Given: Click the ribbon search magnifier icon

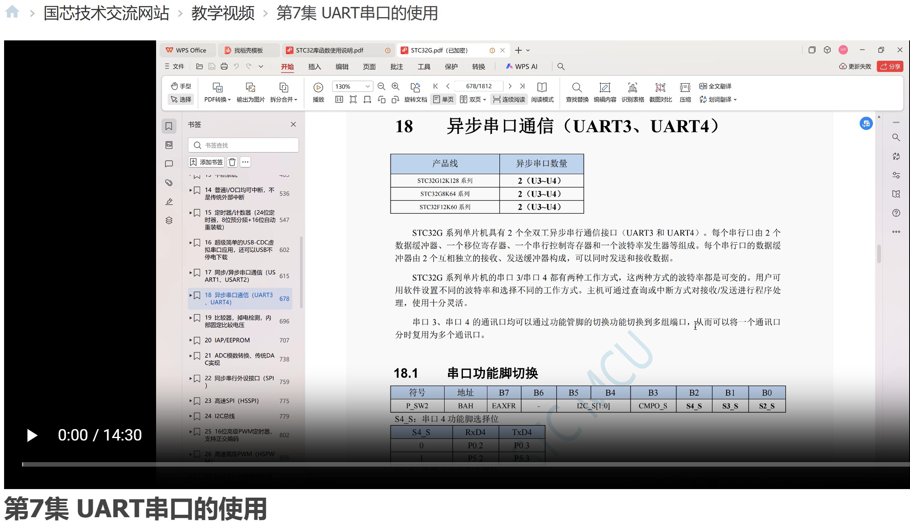Looking at the screenshot, I should pyautogui.click(x=561, y=66).
